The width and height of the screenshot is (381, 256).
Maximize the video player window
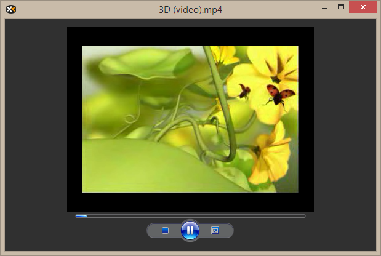340,7
